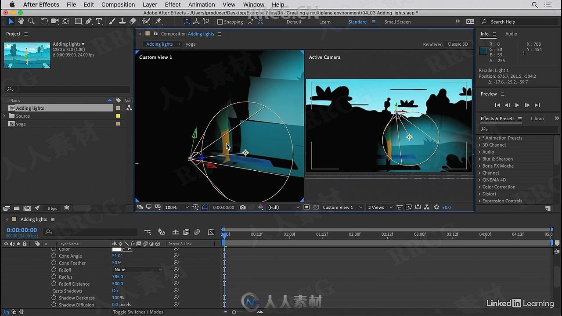Click the Adding lights project thumbnail

[x=27, y=55]
